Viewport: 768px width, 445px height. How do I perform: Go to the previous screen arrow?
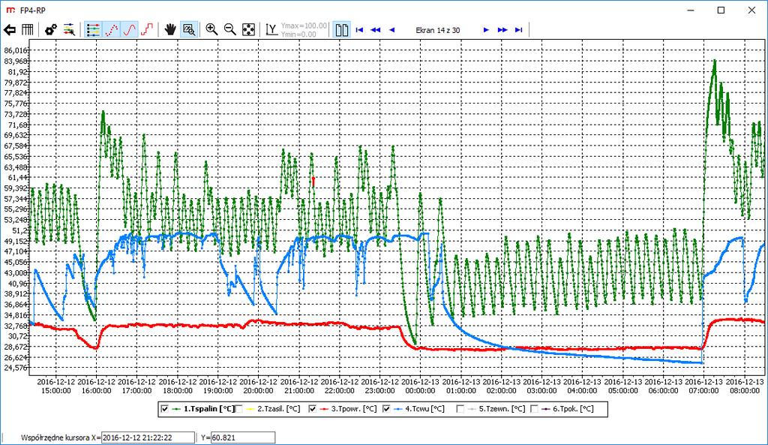tap(391, 30)
